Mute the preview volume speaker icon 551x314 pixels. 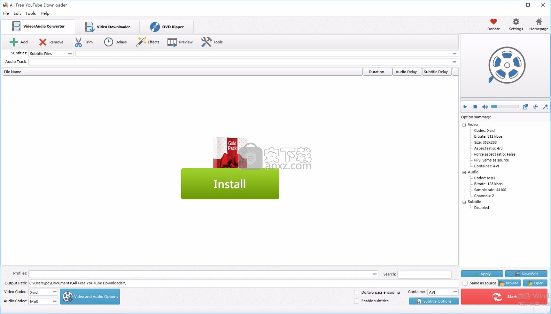click(x=485, y=107)
